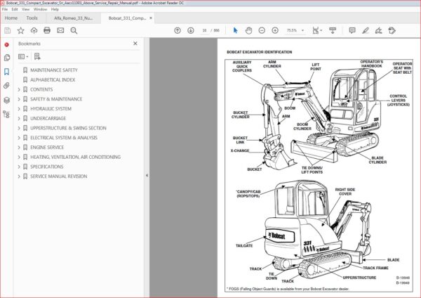The width and height of the screenshot is (421, 298).
Task: Go to previous page arrow icon
Action: point(178,30)
